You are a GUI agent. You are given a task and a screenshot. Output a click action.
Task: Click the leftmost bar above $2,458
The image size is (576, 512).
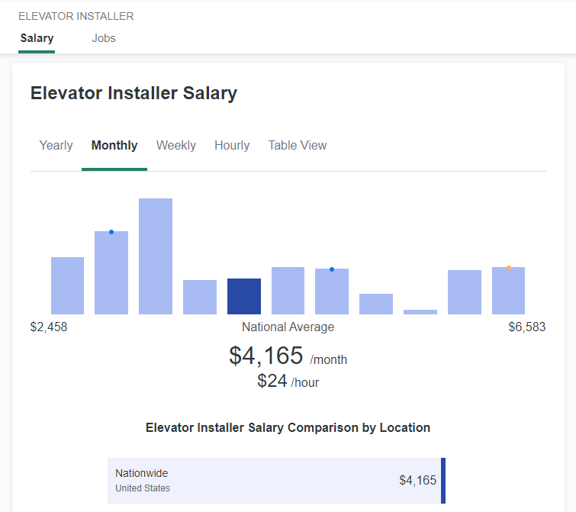(x=67, y=286)
